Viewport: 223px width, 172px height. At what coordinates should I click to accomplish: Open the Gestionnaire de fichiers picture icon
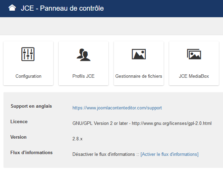coord(139,54)
